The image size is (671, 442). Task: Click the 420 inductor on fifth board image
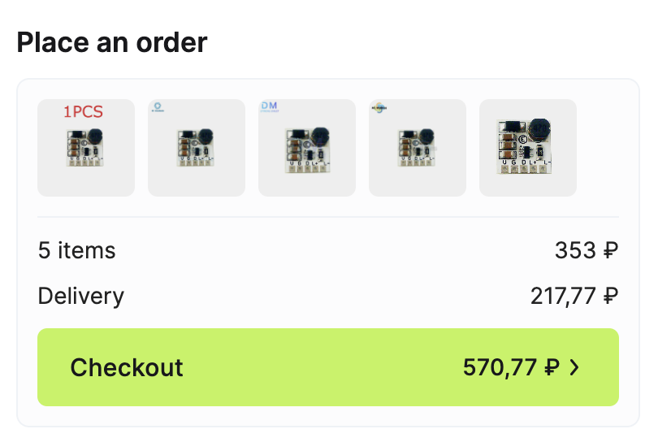(539, 128)
